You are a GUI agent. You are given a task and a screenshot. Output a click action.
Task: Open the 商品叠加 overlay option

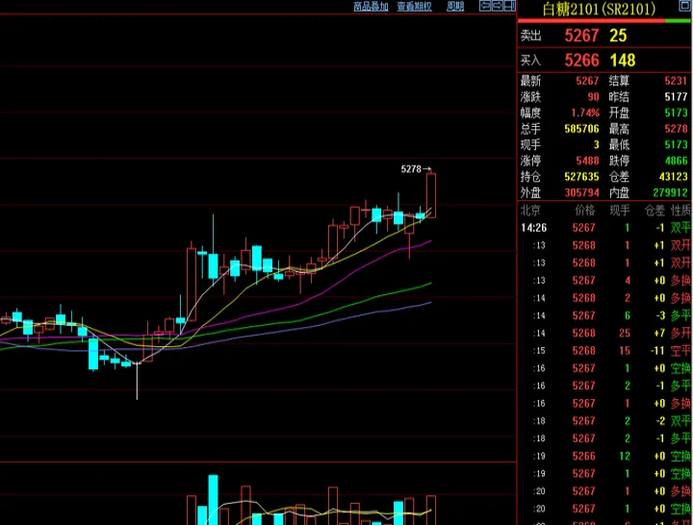point(371,7)
